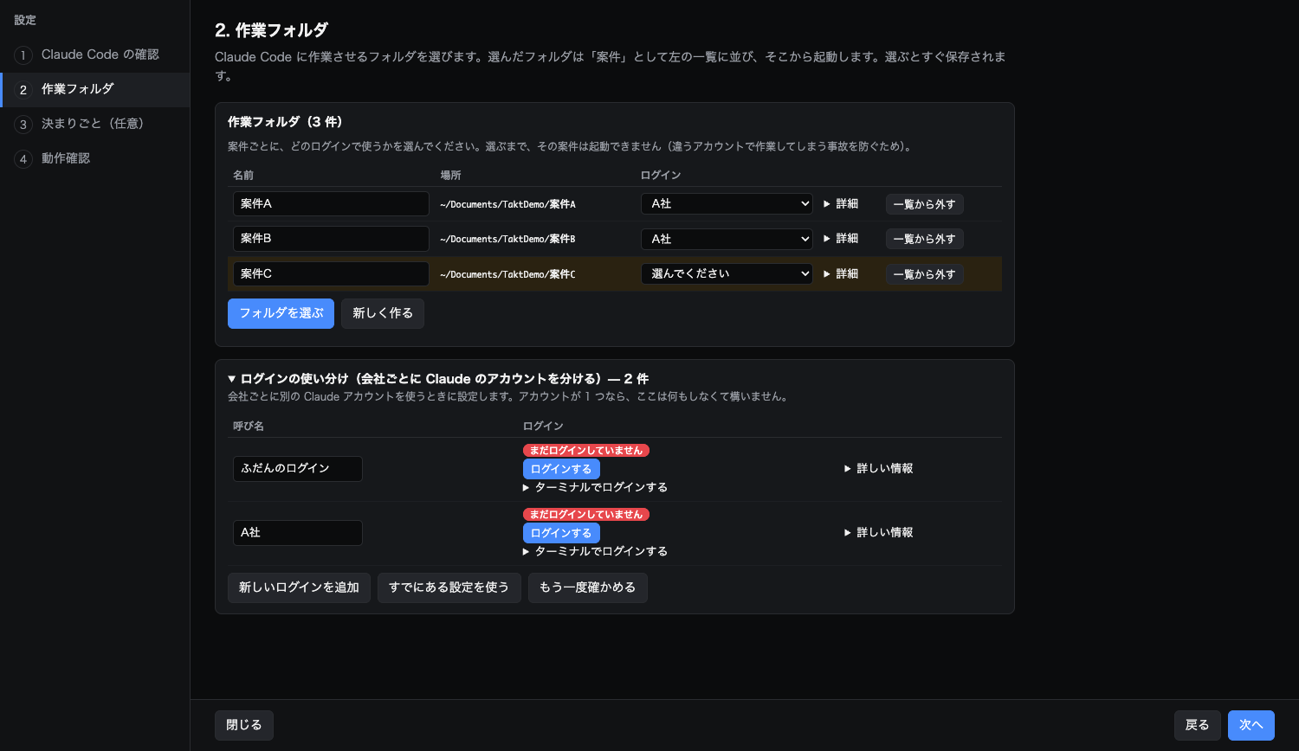Collapse the ログインの使い分け section
The image size is (1299, 751).
click(x=438, y=378)
